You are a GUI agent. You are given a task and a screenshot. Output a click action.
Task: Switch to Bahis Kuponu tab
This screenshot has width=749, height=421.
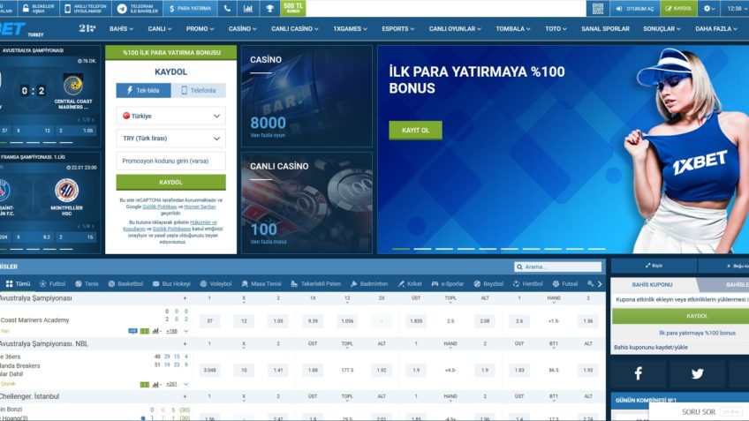[653, 285]
